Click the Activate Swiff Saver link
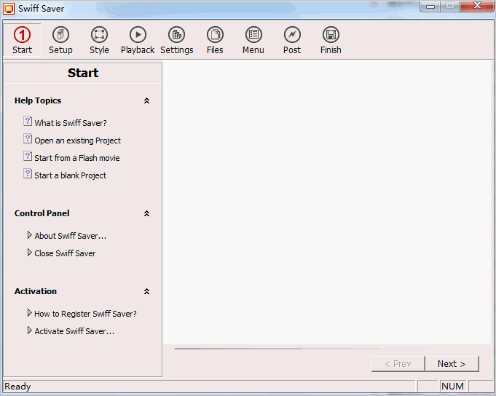 coord(74,331)
